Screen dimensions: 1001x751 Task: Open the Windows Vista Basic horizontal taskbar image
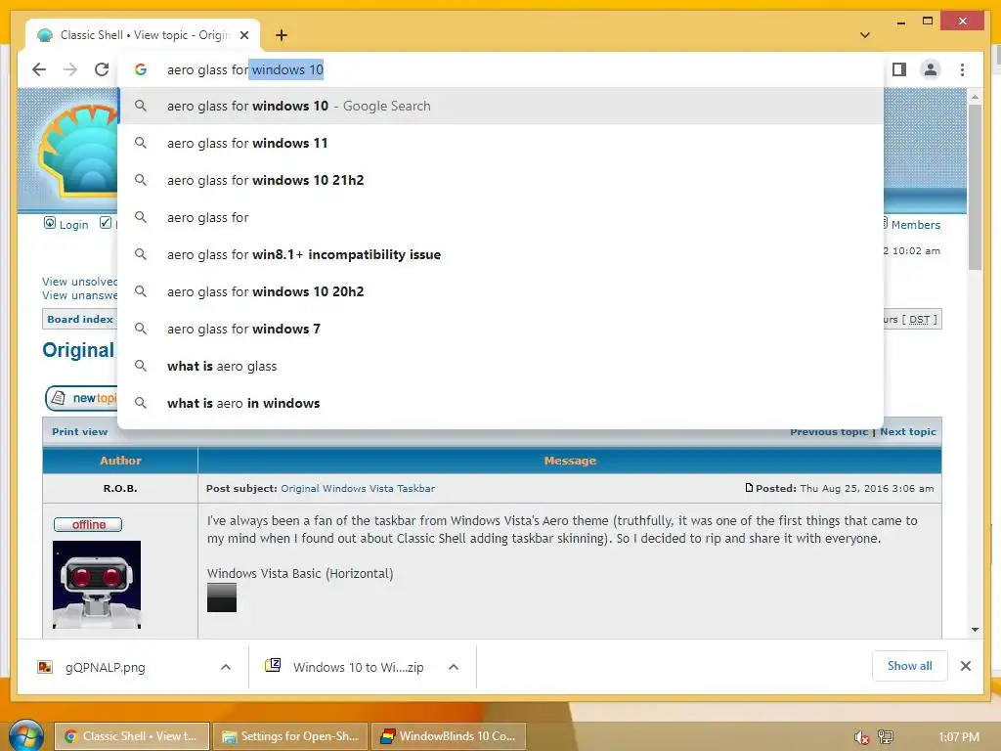click(x=222, y=597)
